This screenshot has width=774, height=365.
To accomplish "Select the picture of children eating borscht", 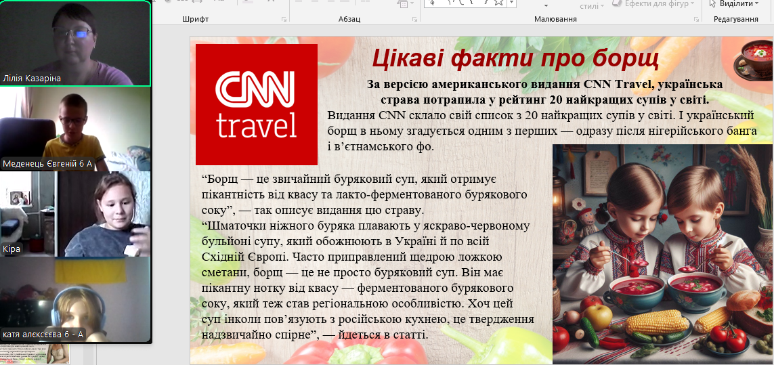I will click(x=663, y=255).
